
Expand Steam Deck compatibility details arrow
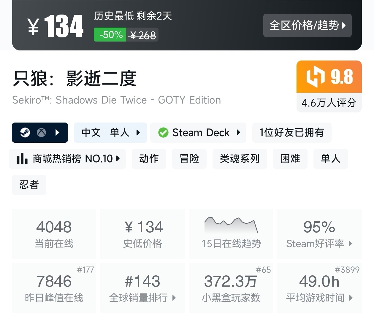click(x=238, y=132)
